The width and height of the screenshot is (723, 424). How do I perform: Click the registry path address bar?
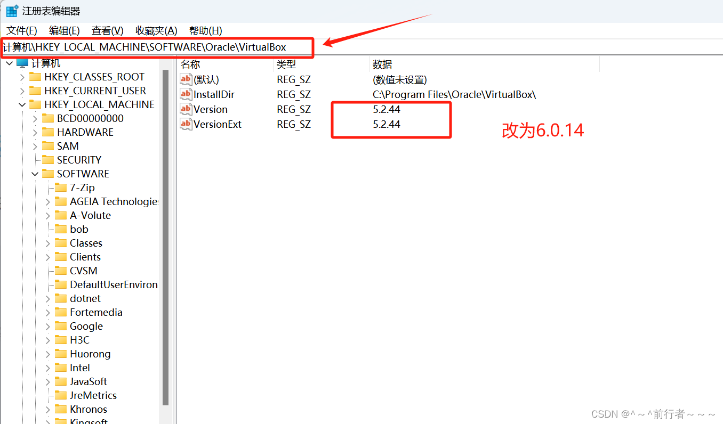[361, 47]
